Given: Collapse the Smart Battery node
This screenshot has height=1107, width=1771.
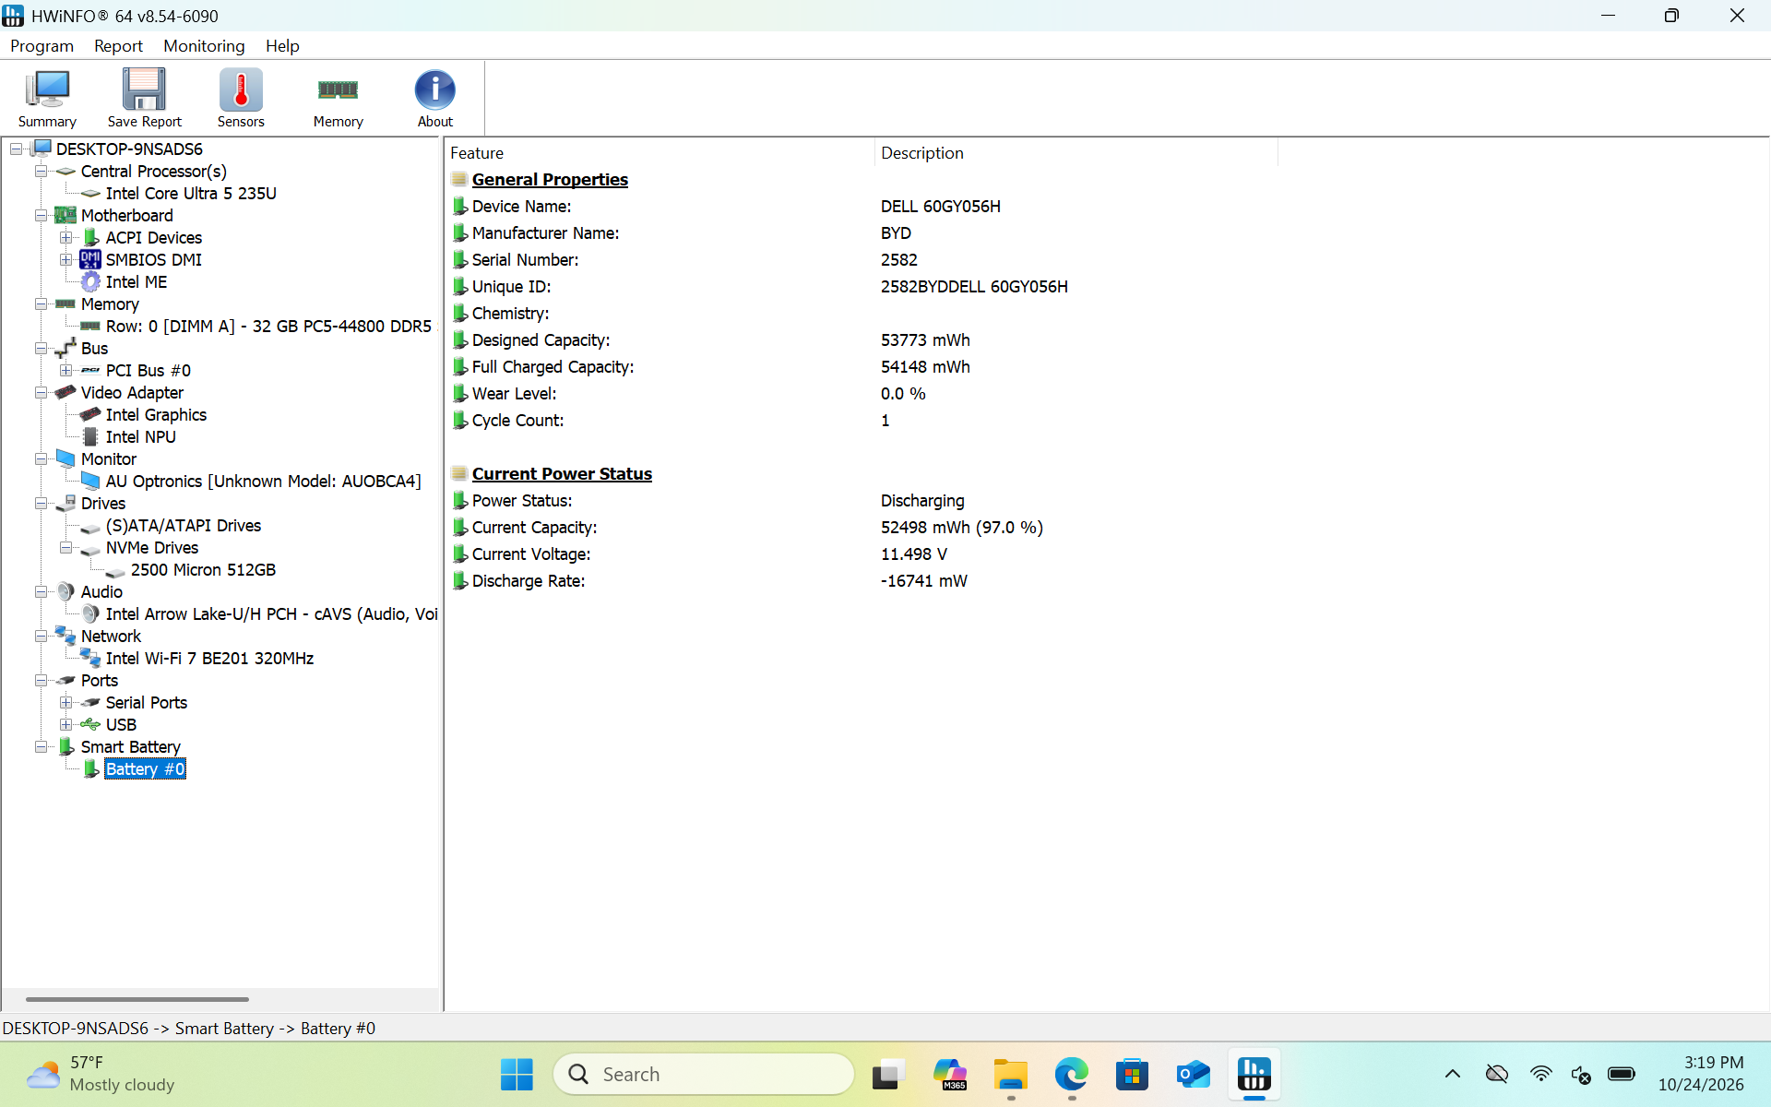Looking at the screenshot, I should [x=42, y=747].
